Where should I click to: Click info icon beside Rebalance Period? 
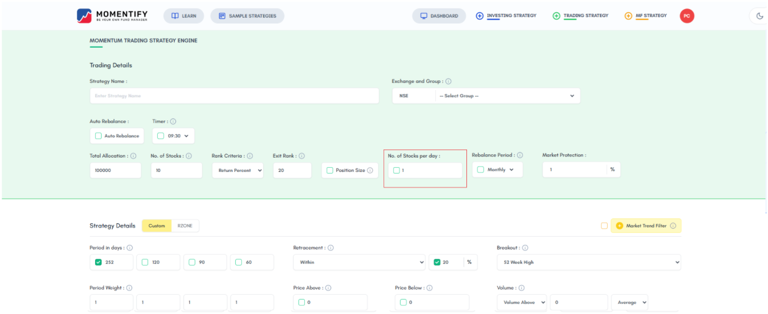tap(520, 155)
